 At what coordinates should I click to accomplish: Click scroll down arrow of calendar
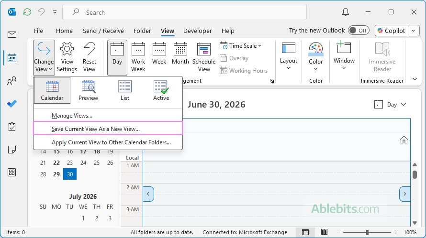coord(415,223)
